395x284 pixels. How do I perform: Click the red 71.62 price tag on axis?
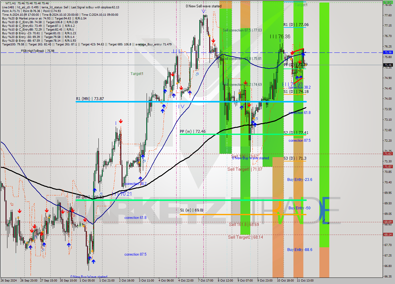coord(388,153)
